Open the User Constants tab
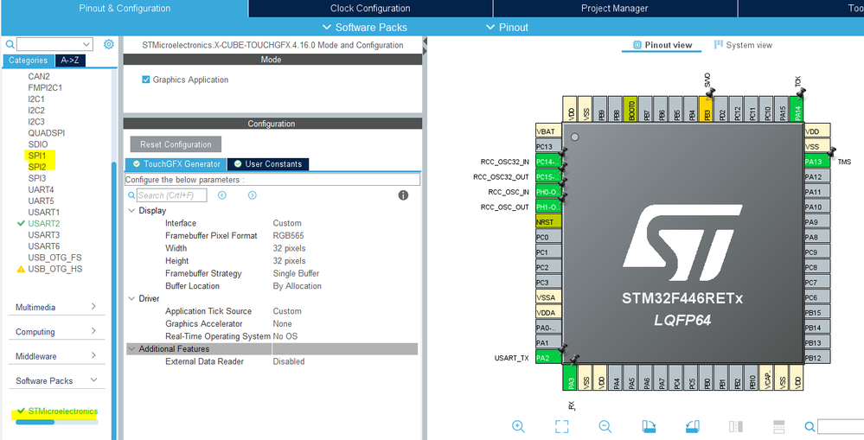This screenshot has width=864, height=440. (268, 164)
